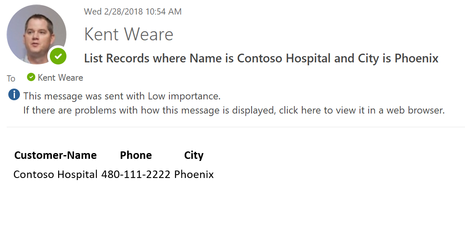Image resolution: width=465 pixels, height=225 pixels.
Task: Click the phone number 480-111-2222
Action: 136,174
